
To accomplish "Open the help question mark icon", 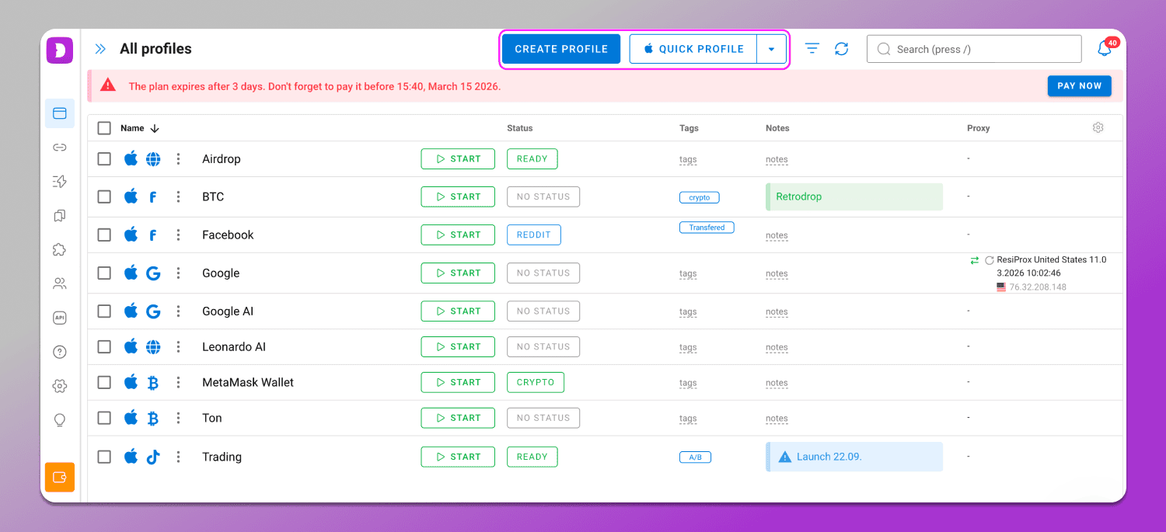I will pyautogui.click(x=60, y=352).
